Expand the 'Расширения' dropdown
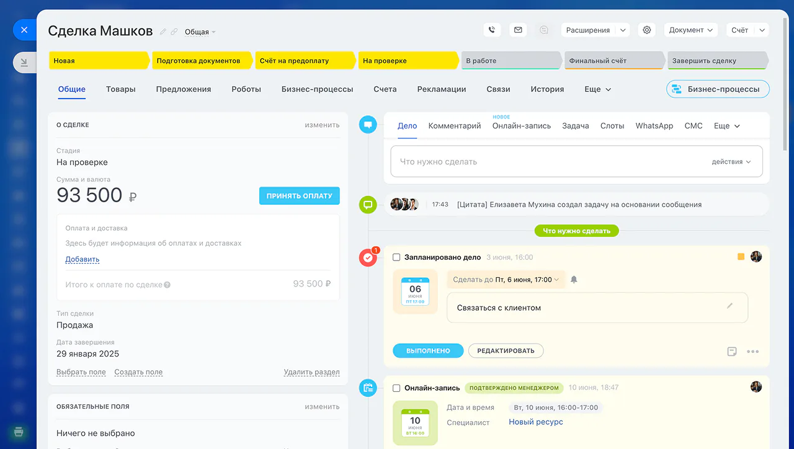794x449 pixels. click(x=595, y=30)
